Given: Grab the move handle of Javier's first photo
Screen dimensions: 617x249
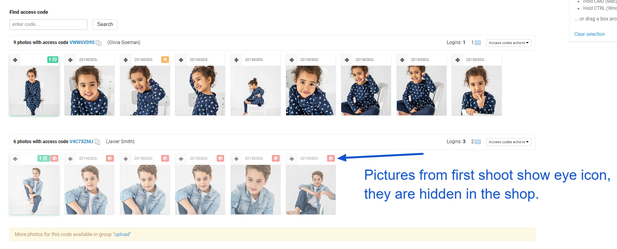Looking at the screenshot, I should point(15,159).
